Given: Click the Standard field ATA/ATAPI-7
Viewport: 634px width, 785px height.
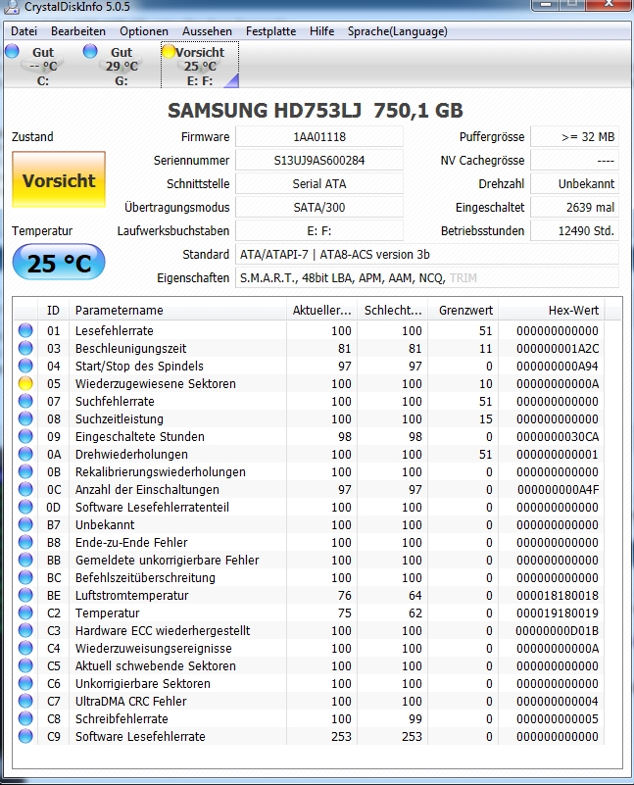Looking at the screenshot, I should [x=427, y=255].
